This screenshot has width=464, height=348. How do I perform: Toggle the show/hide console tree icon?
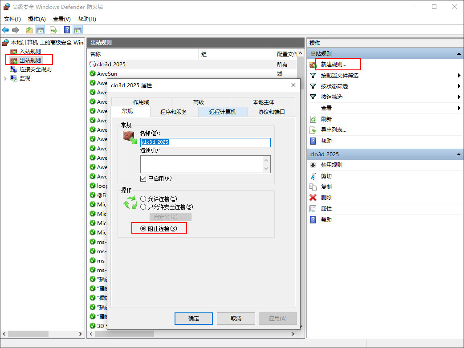[x=40, y=30]
